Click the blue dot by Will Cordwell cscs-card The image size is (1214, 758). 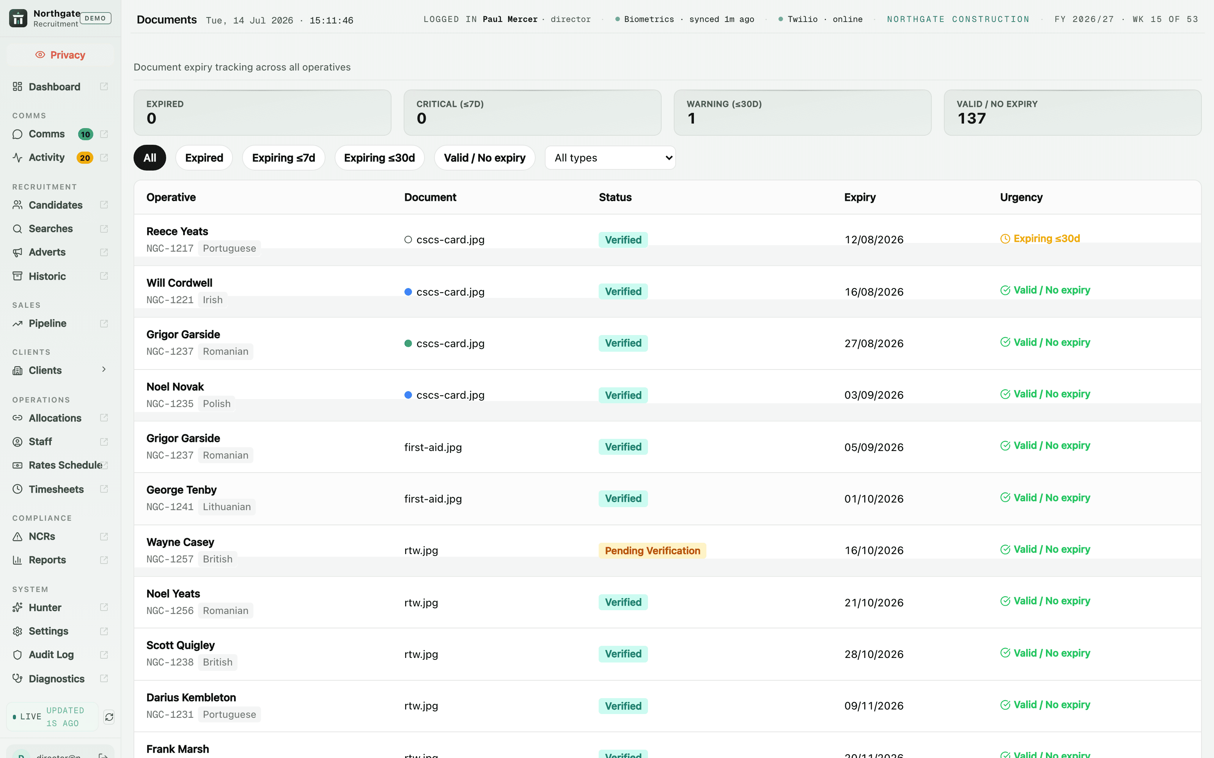(x=408, y=292)
